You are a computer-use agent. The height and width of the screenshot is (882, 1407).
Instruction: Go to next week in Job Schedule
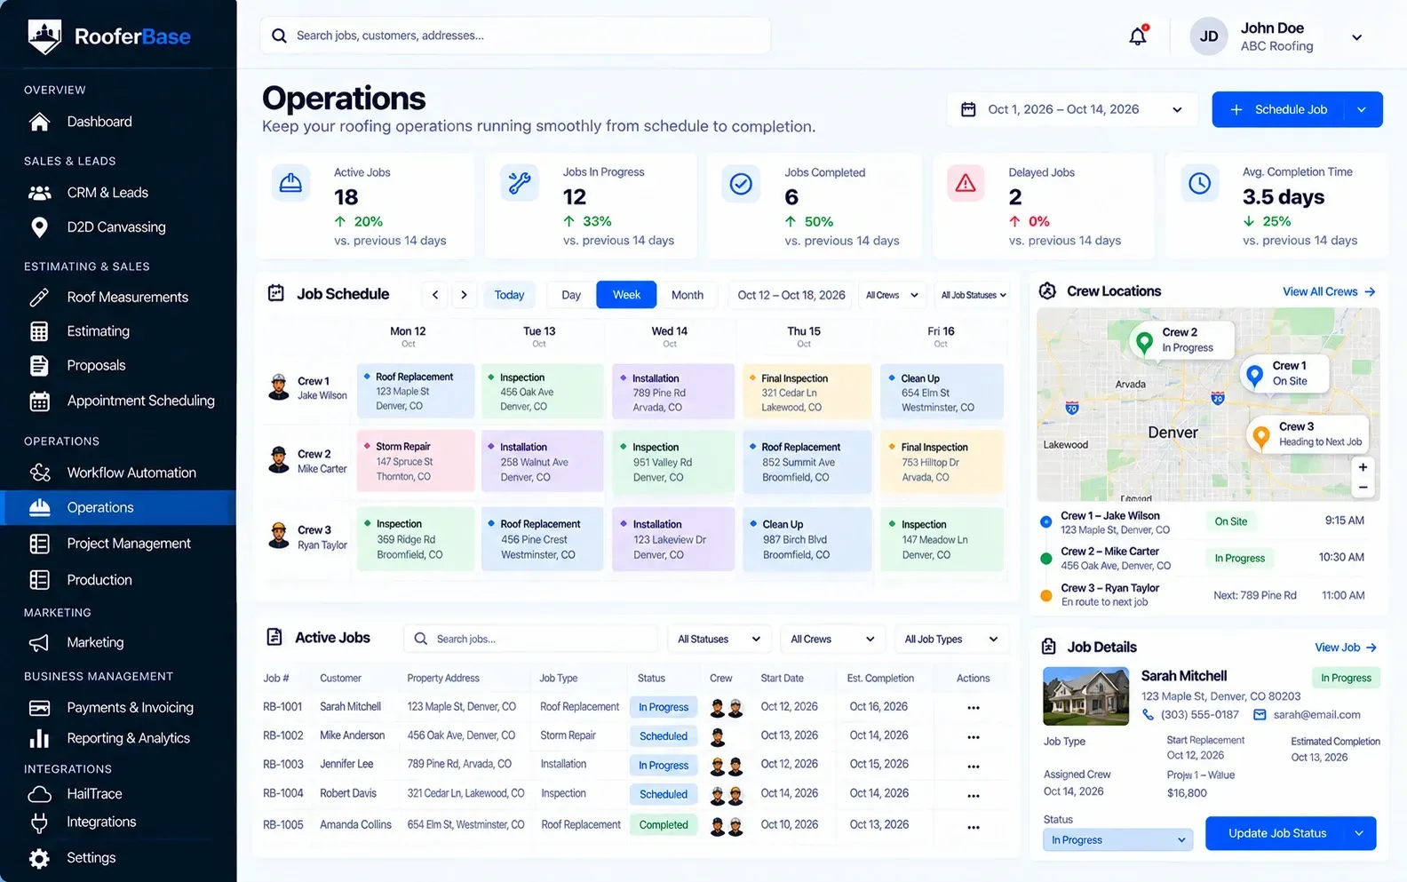click(x=464, y=295)
